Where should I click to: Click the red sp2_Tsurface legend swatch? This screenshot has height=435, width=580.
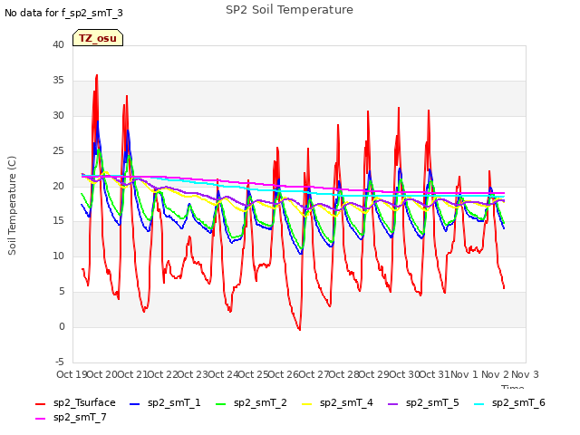(40, 404)
